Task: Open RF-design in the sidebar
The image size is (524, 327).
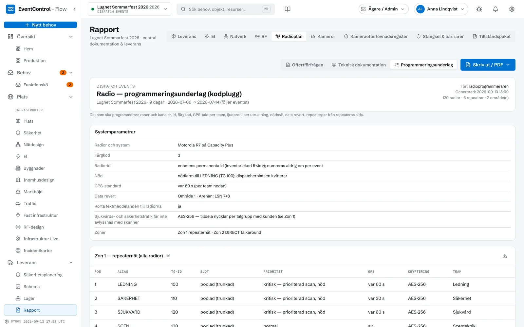Action: 40,227
